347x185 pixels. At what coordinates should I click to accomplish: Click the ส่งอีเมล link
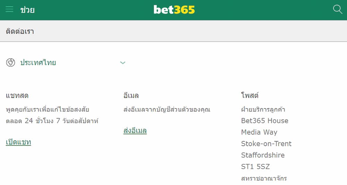pos(135,131)
